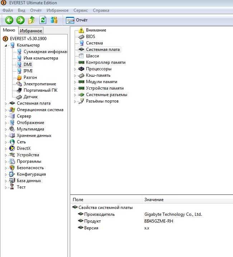Click the Датчик sensor icon
This screenshot has width=233, height=257.
pyautogui.click(x=19, y=97)
